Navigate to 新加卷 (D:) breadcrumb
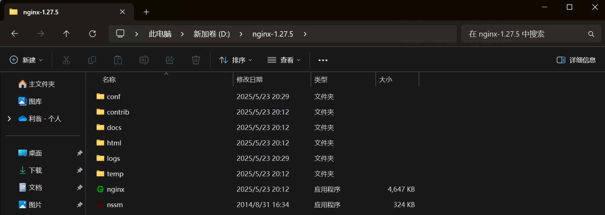Viewport: 605px width, 215px height. 212,34
